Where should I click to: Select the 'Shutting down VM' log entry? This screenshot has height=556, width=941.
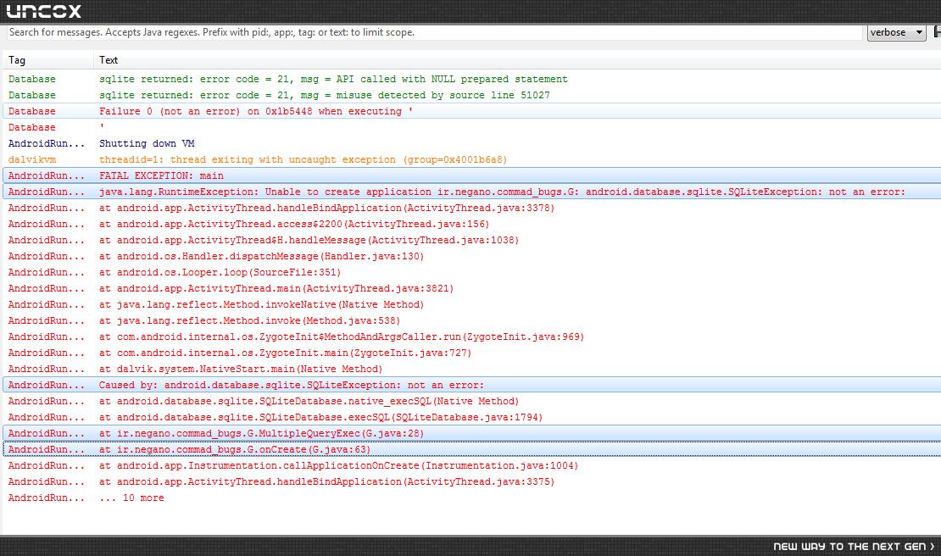471,143
